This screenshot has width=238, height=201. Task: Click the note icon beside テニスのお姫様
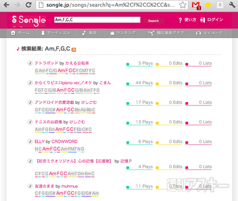pos(30,122)
